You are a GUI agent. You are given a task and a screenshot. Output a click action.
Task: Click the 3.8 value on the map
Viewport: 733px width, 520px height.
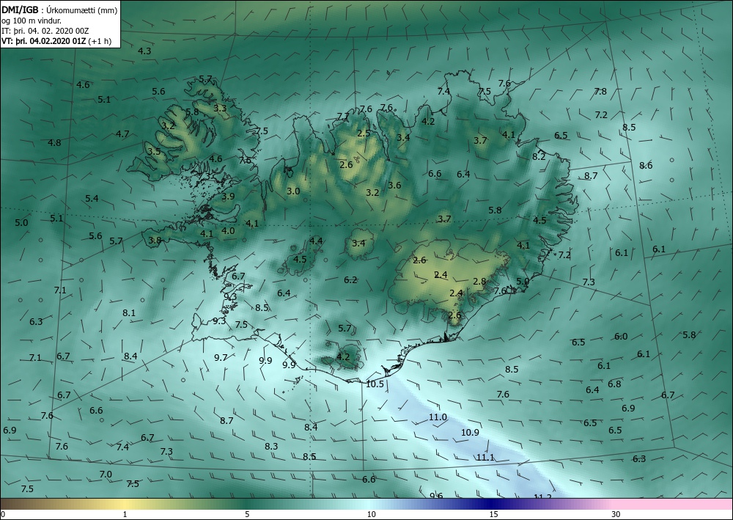[x=155, y=240]
